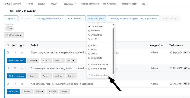This screenshot has height=98, width=190.
Task: Flag the 29 Oct 2024 Discuss task
Action: 15,68
